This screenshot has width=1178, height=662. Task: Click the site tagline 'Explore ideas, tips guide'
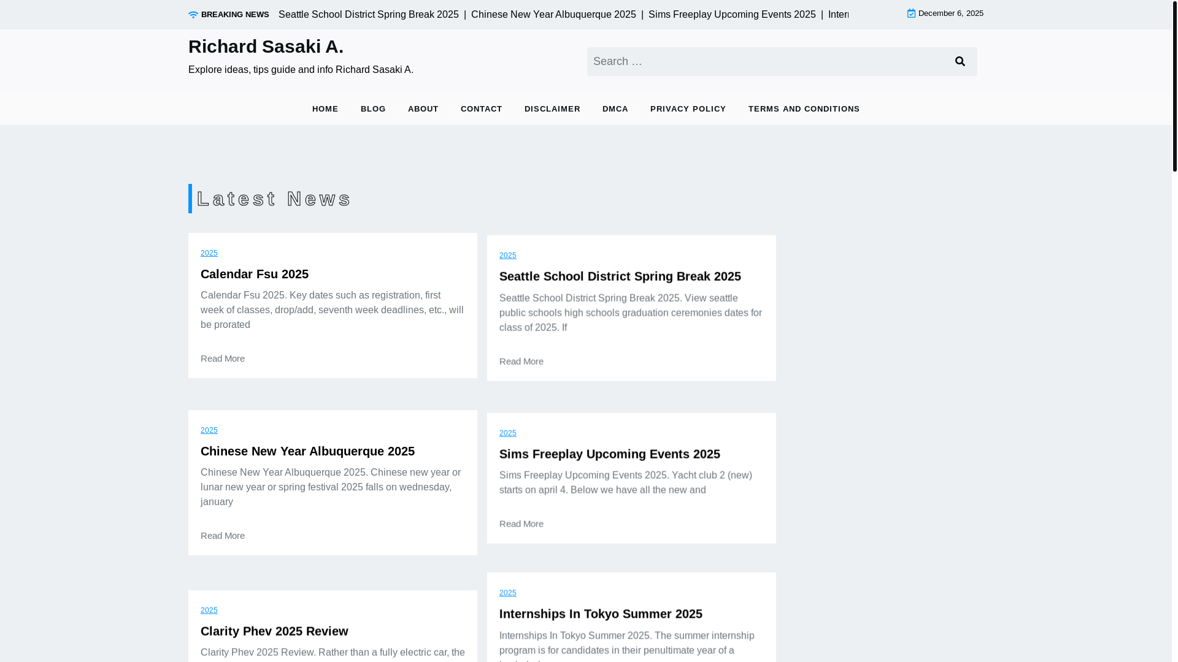pos(301,70)
